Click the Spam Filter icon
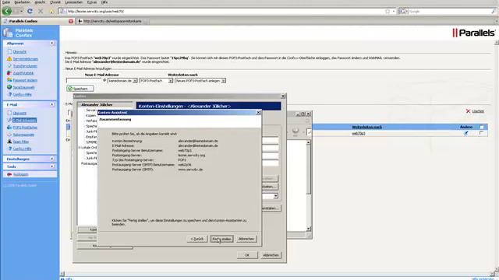Viewport: 499px width, 280px height. click(x=9, y=142)
